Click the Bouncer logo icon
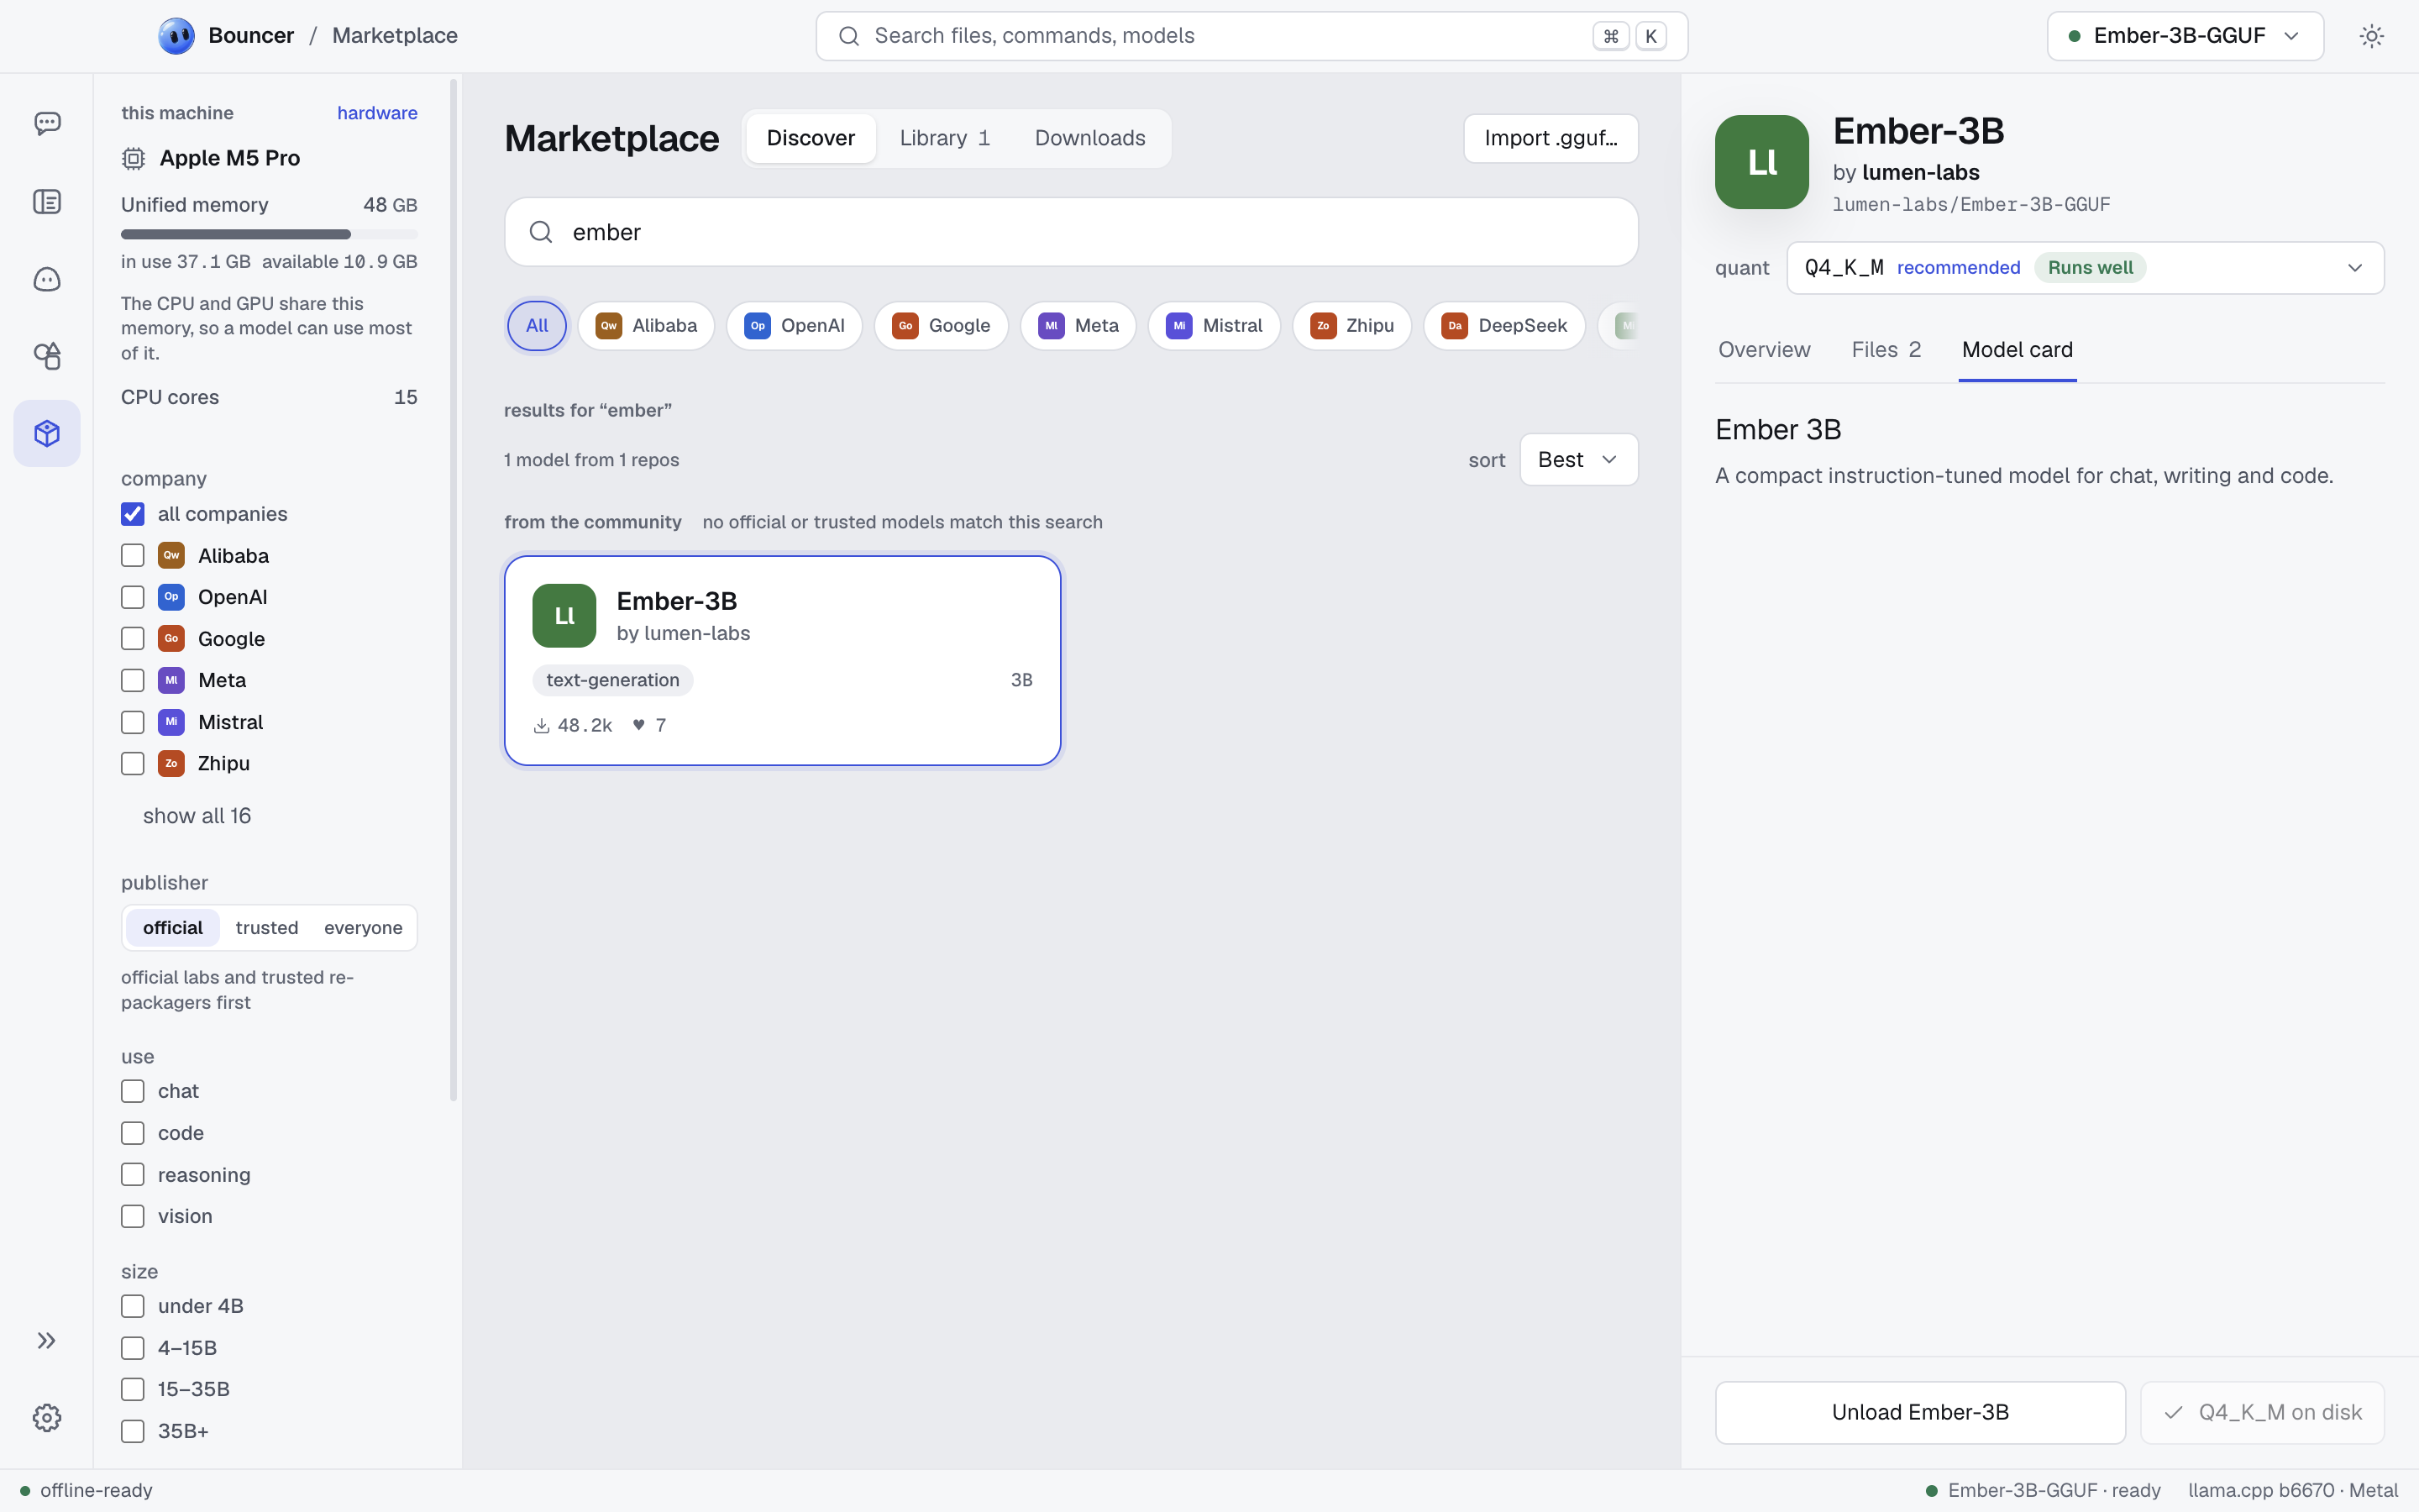The height and width of the screenshot is (1512, 2419). pos(176,36)
